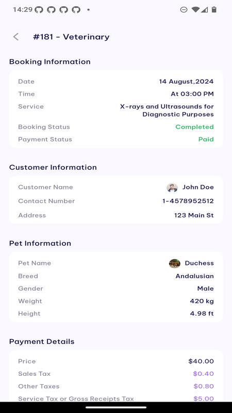Tap the address 123 Main St

point(194,215)
